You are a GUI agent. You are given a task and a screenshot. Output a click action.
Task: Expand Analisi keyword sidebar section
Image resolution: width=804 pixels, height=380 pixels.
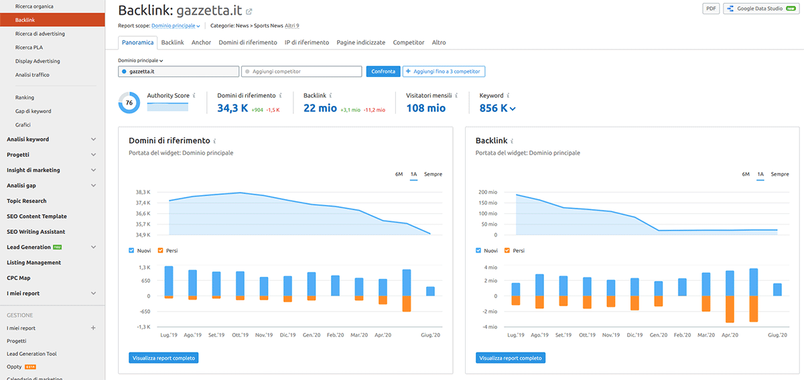[93, 139]
